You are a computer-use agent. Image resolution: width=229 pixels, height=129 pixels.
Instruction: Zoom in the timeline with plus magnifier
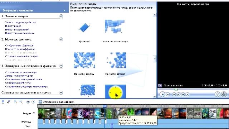click(x=15, y=102)
